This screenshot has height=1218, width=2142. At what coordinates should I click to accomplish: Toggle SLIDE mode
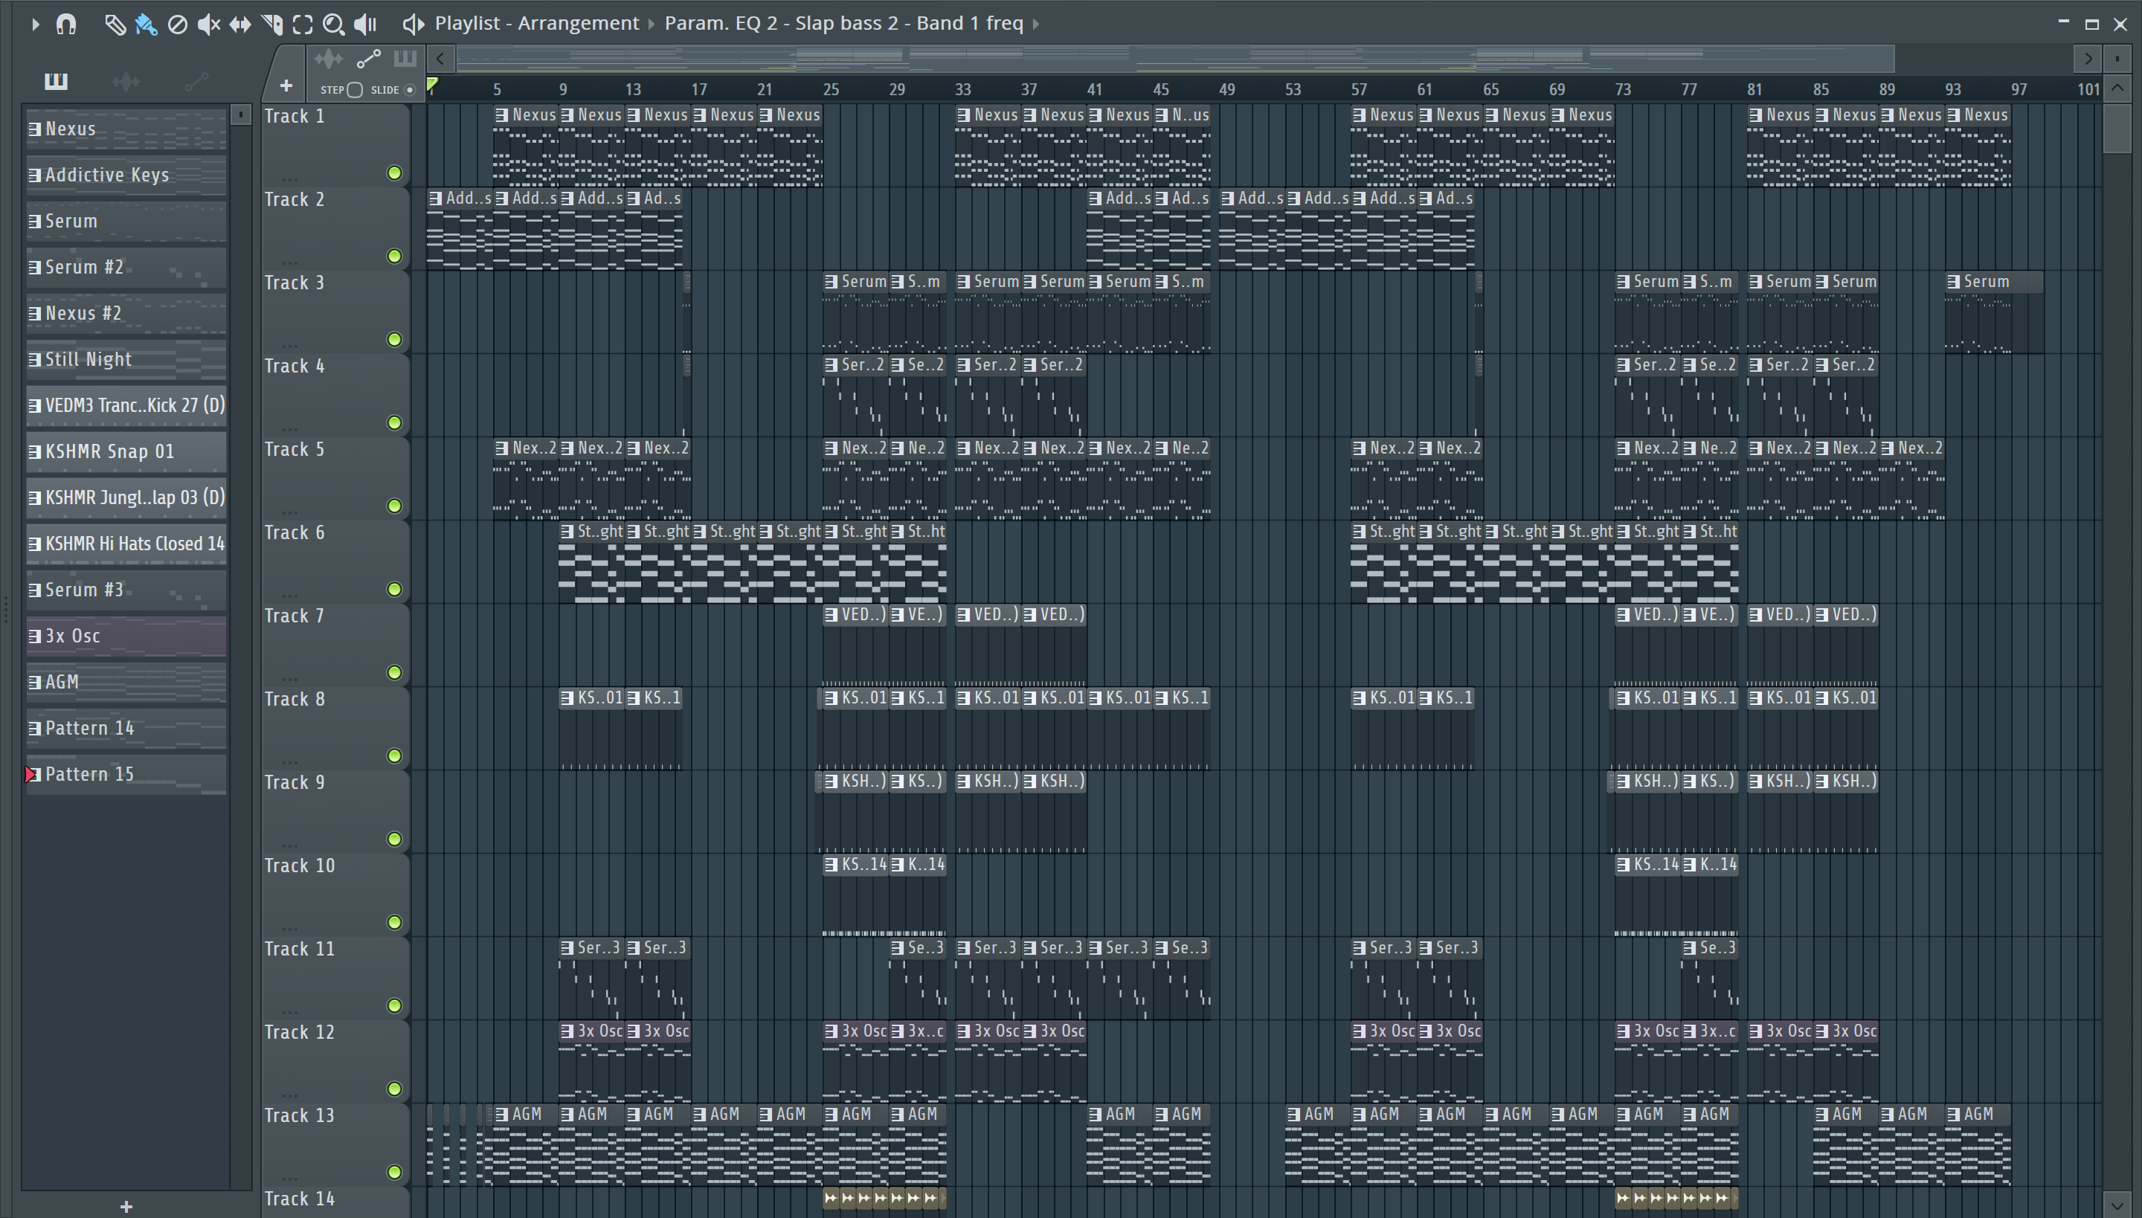[409, 89]
